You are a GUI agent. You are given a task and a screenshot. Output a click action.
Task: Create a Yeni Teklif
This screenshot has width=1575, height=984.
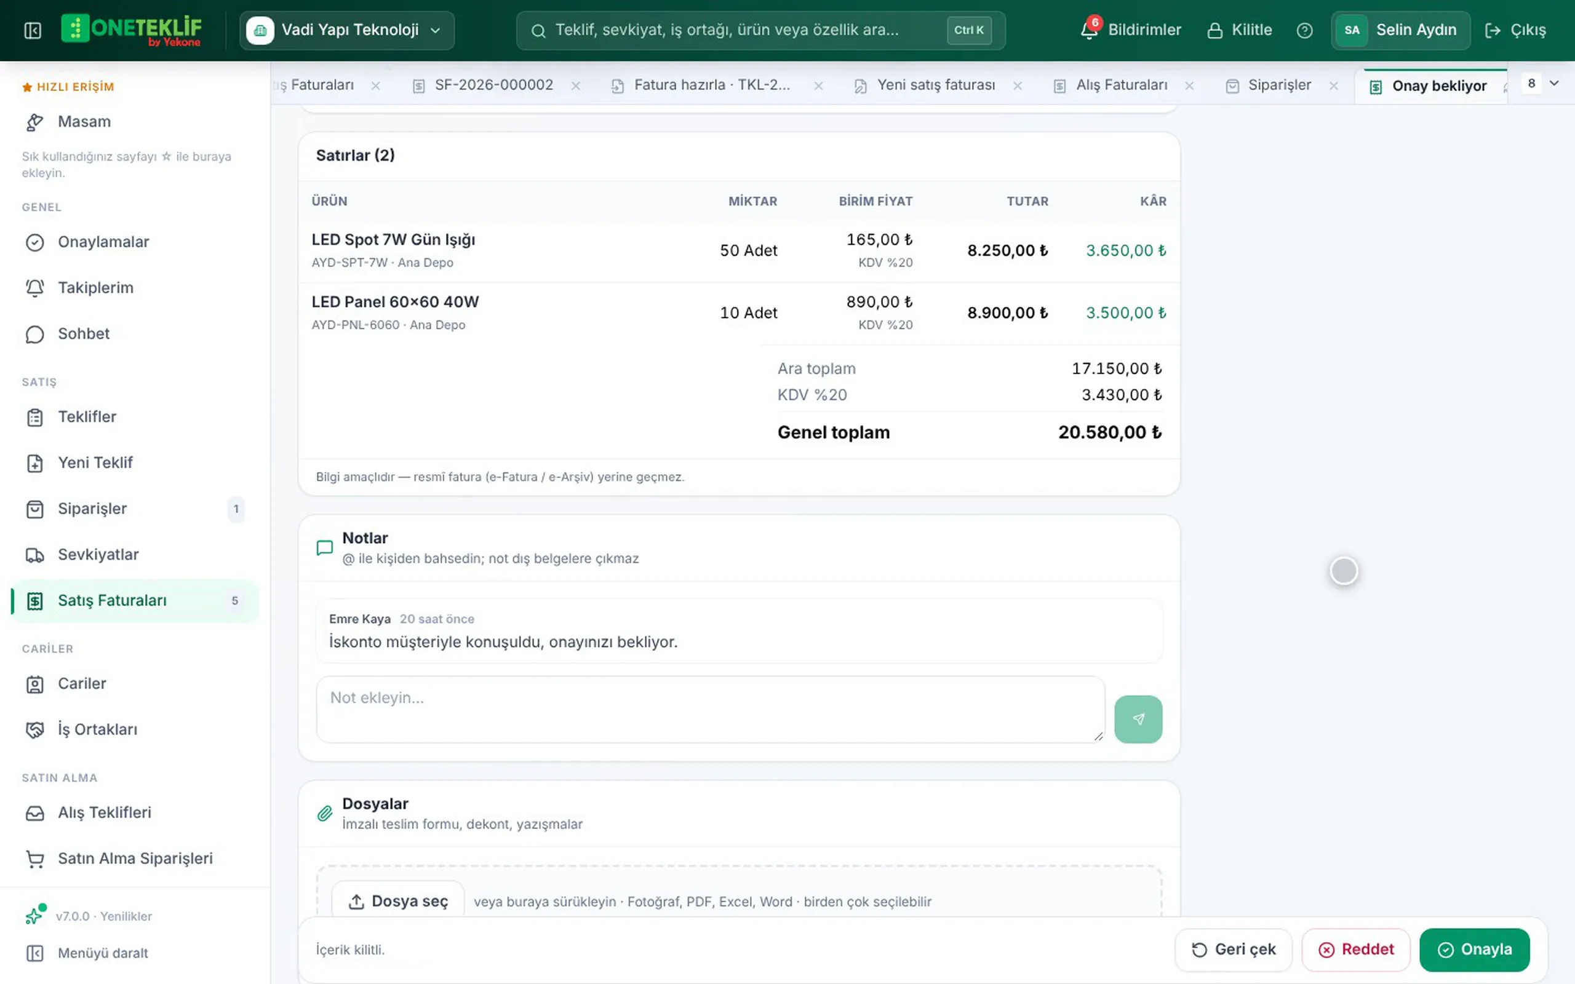[135, 462]
